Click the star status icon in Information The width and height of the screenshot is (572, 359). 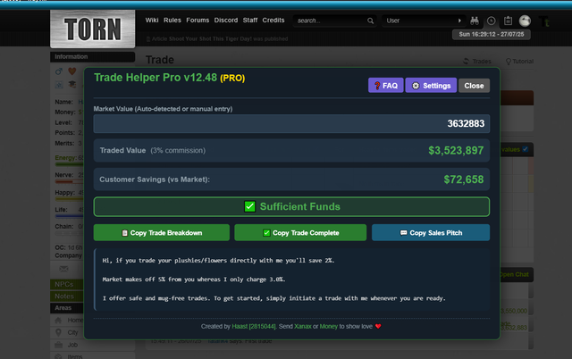[x=59, y=85]
